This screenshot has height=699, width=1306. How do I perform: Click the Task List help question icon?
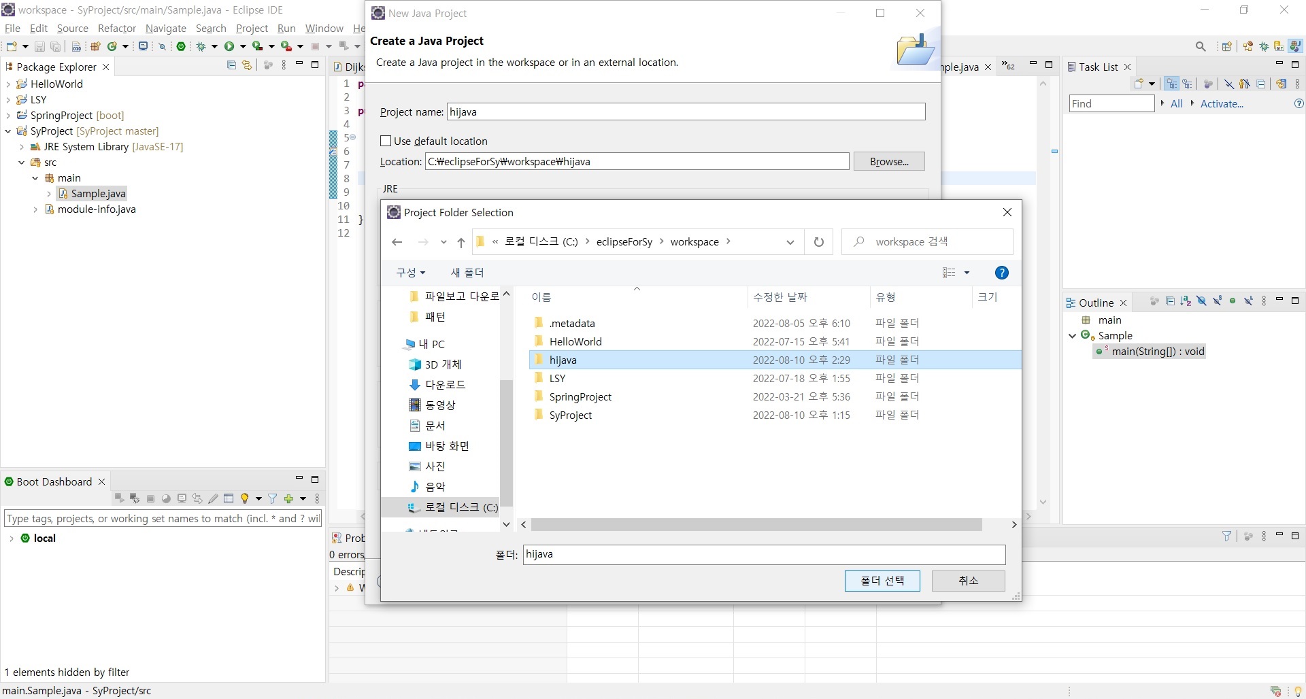[1299, 104]
